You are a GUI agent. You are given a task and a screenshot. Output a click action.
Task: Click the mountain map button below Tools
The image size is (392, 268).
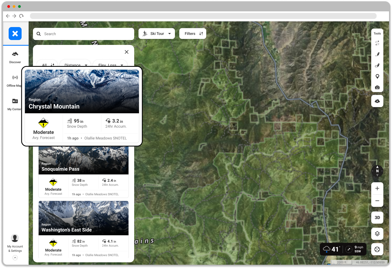tap(377, 101)
